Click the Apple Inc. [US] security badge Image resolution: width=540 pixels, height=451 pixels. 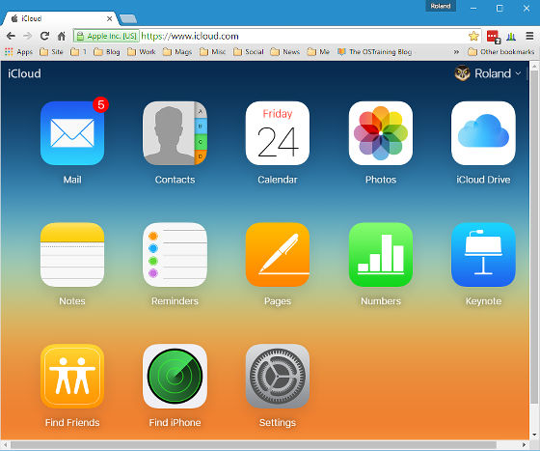click(x=107, y=36)
